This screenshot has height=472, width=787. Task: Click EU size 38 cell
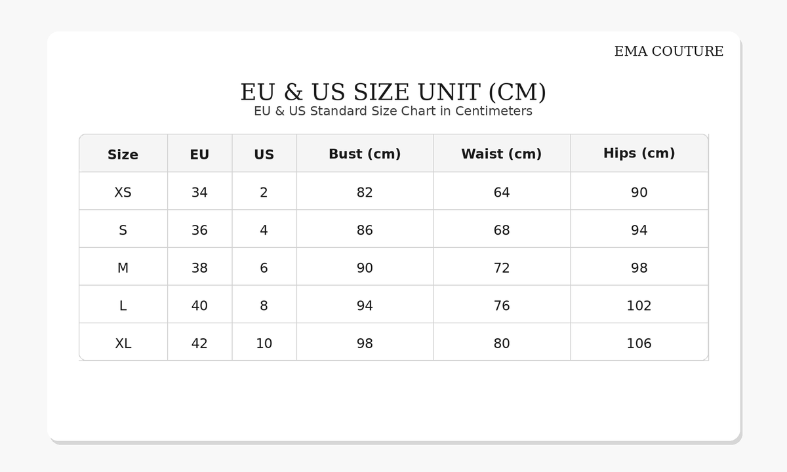199,268
